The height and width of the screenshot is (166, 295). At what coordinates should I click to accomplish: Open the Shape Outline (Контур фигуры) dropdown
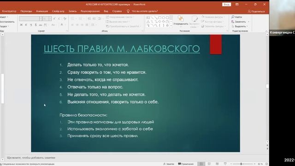[x=212, y=22]
